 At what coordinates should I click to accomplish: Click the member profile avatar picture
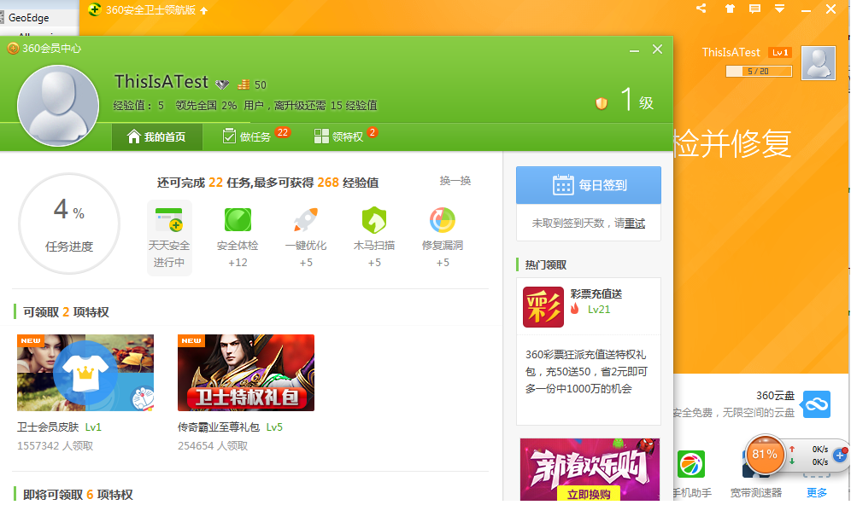pos(58,106)
